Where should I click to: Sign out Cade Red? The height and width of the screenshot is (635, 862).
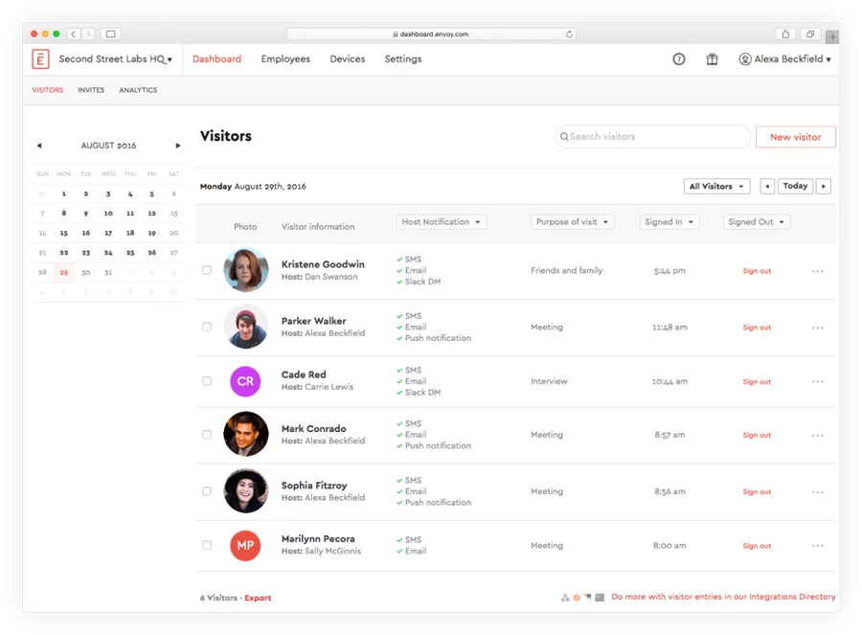tap(757, 381)
